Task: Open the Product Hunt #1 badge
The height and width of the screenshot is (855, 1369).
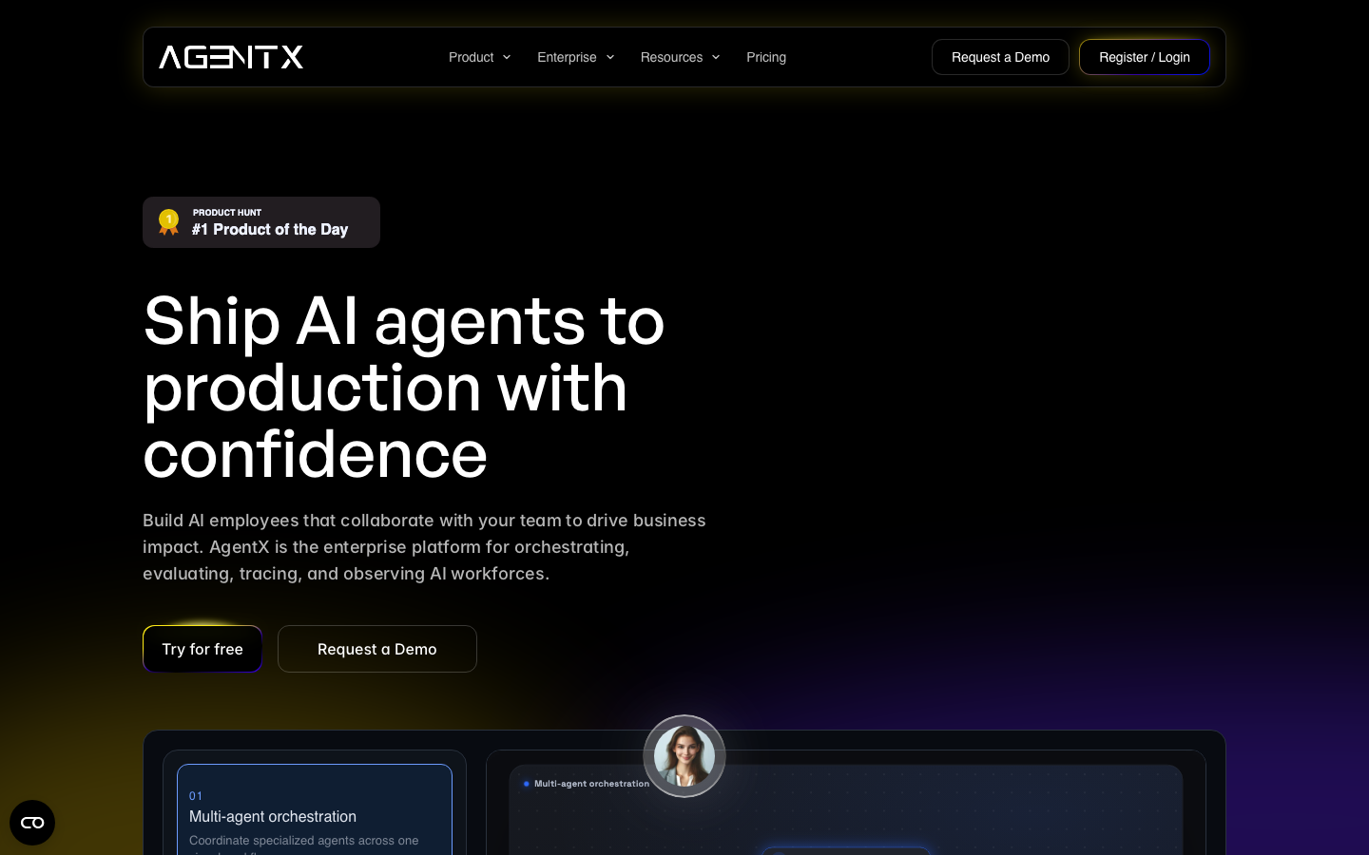Action: 261,222
